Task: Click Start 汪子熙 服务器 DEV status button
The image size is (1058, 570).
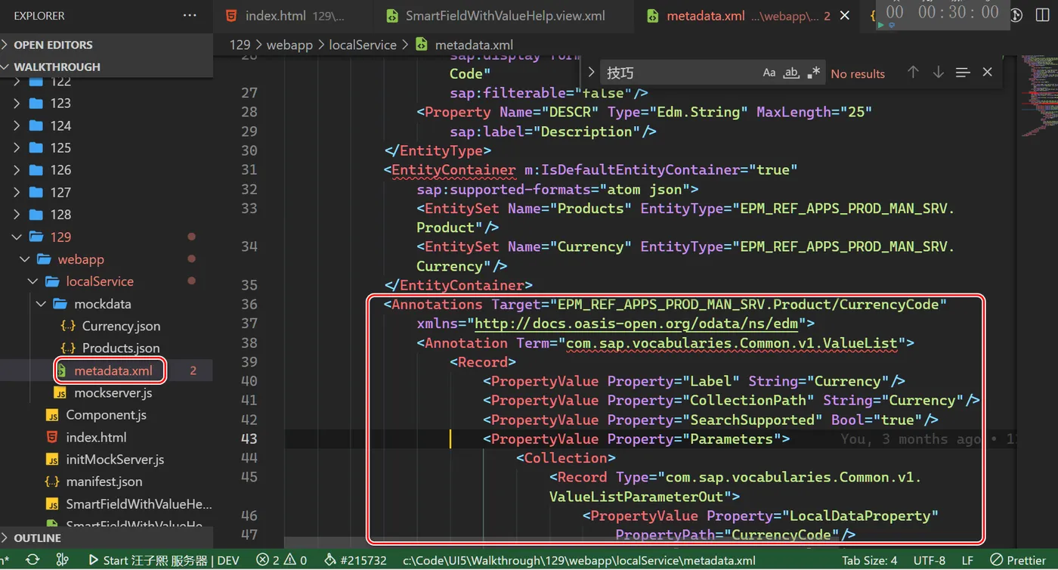Action: [x=163, y=560]
